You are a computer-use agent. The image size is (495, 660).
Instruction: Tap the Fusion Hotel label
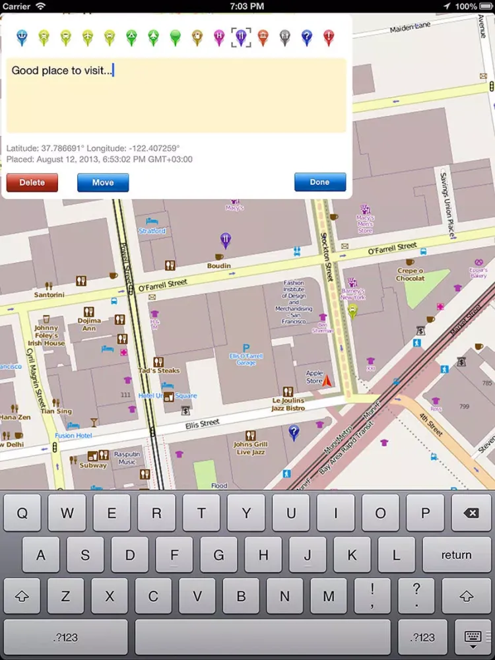tap(73, 436)
